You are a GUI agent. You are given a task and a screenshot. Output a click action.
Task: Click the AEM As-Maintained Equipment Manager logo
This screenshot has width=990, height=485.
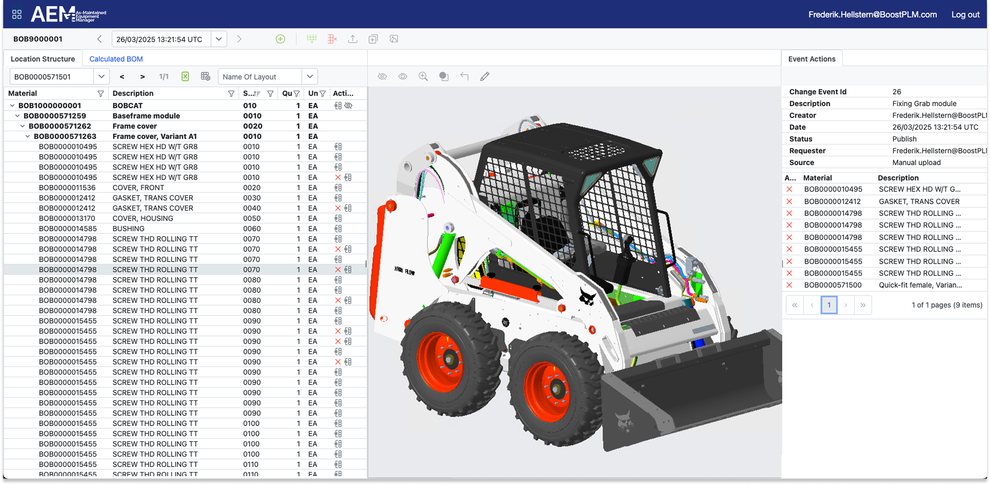pos(68,15)
